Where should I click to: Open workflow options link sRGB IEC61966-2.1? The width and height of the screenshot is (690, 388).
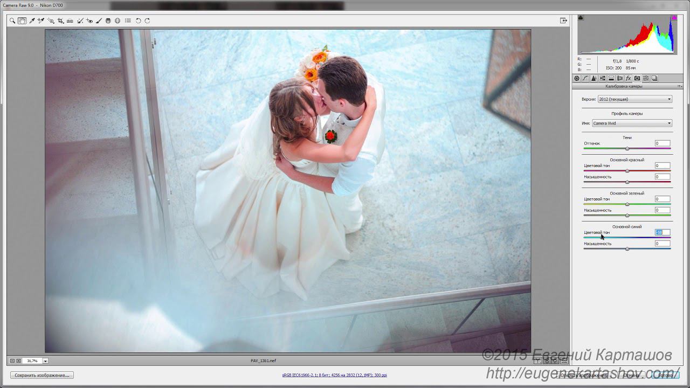334,375
